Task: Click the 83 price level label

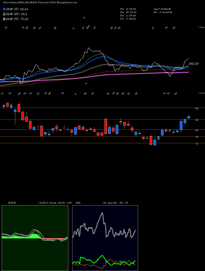Action: point(196,130)
